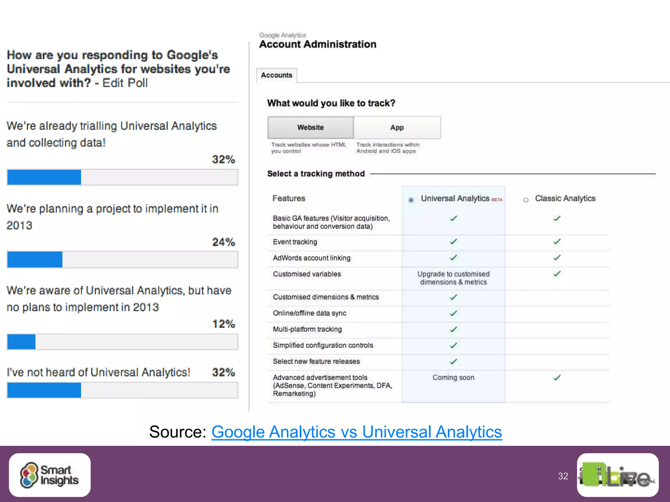Click the slide number 32

[x=563, y=476]
